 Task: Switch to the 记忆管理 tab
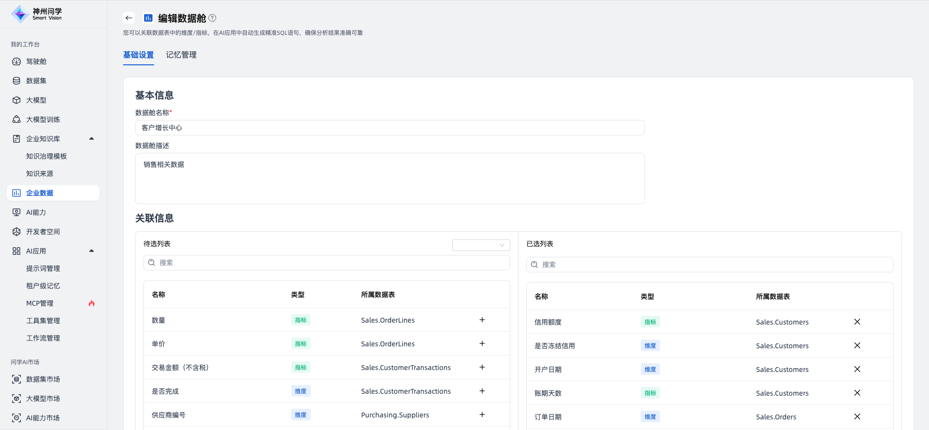pos(181,55)
